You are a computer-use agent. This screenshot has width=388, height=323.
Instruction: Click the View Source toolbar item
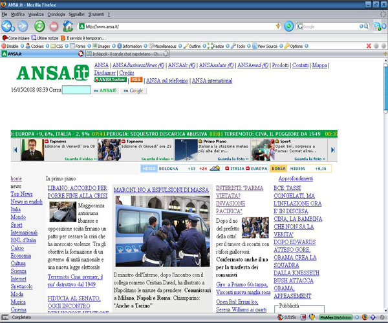point(264,46)
